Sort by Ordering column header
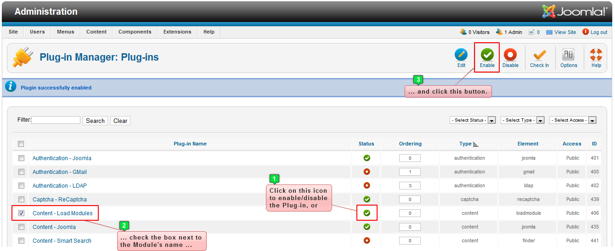This screenshot has width=615, height=251. [410, 144]
